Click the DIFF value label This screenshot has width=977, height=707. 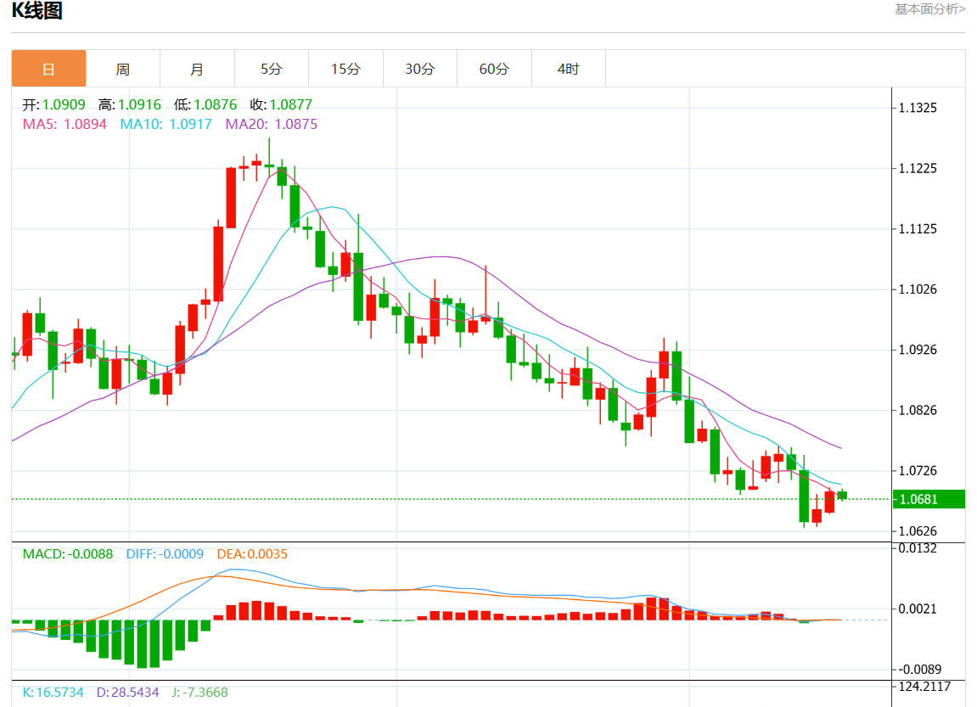165,554
